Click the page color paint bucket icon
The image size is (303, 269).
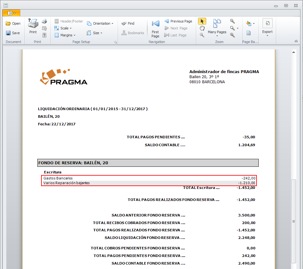coord(249,23)
